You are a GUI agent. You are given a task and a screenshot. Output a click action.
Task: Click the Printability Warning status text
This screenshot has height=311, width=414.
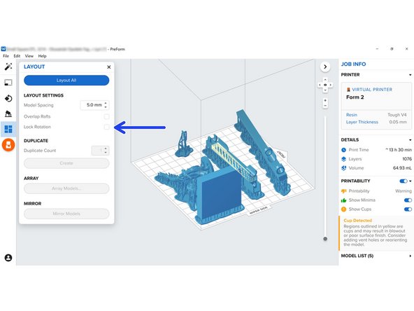pyautogui.click(x=404, y=191)
